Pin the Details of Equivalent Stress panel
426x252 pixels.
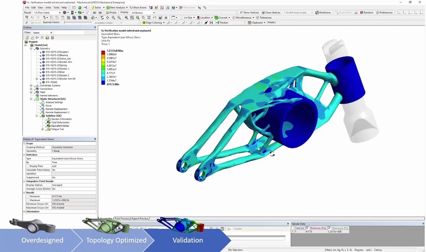(x=95, y=139)
